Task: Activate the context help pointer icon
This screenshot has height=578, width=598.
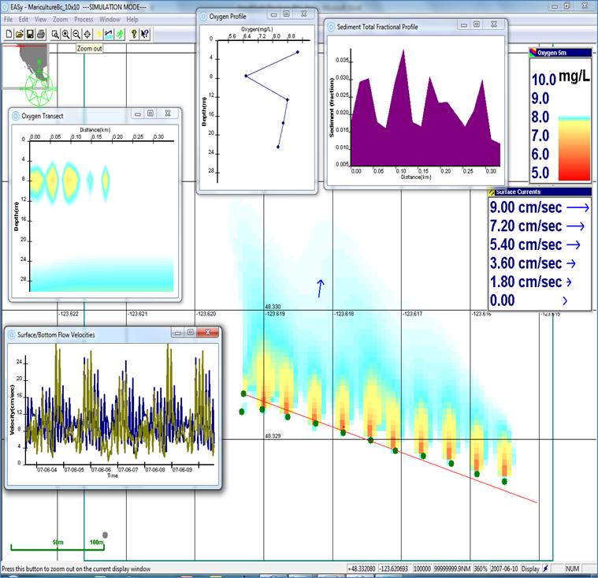Action: click(x=146, y=34)
